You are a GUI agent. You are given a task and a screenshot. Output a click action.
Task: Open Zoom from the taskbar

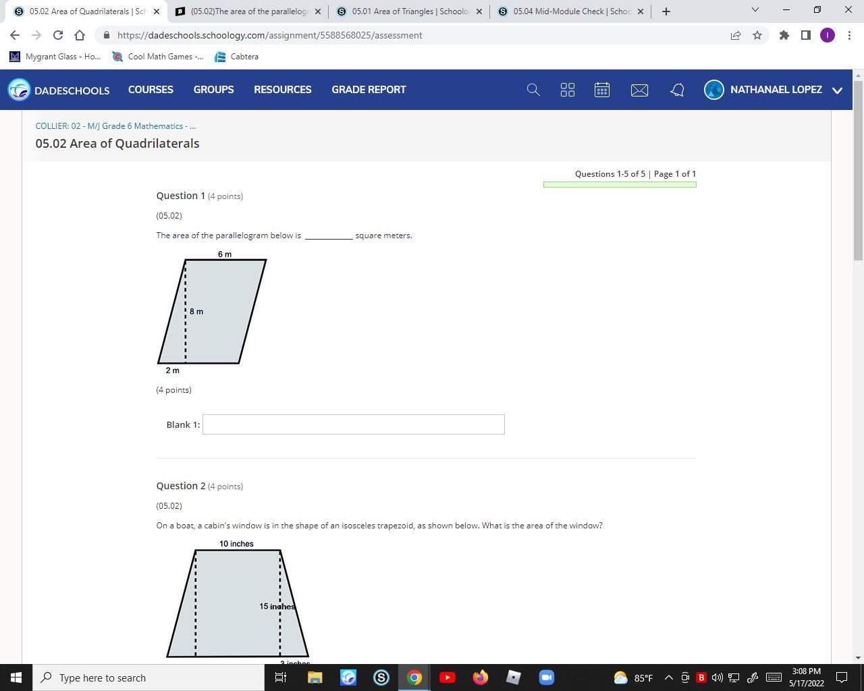click(547, 678)
